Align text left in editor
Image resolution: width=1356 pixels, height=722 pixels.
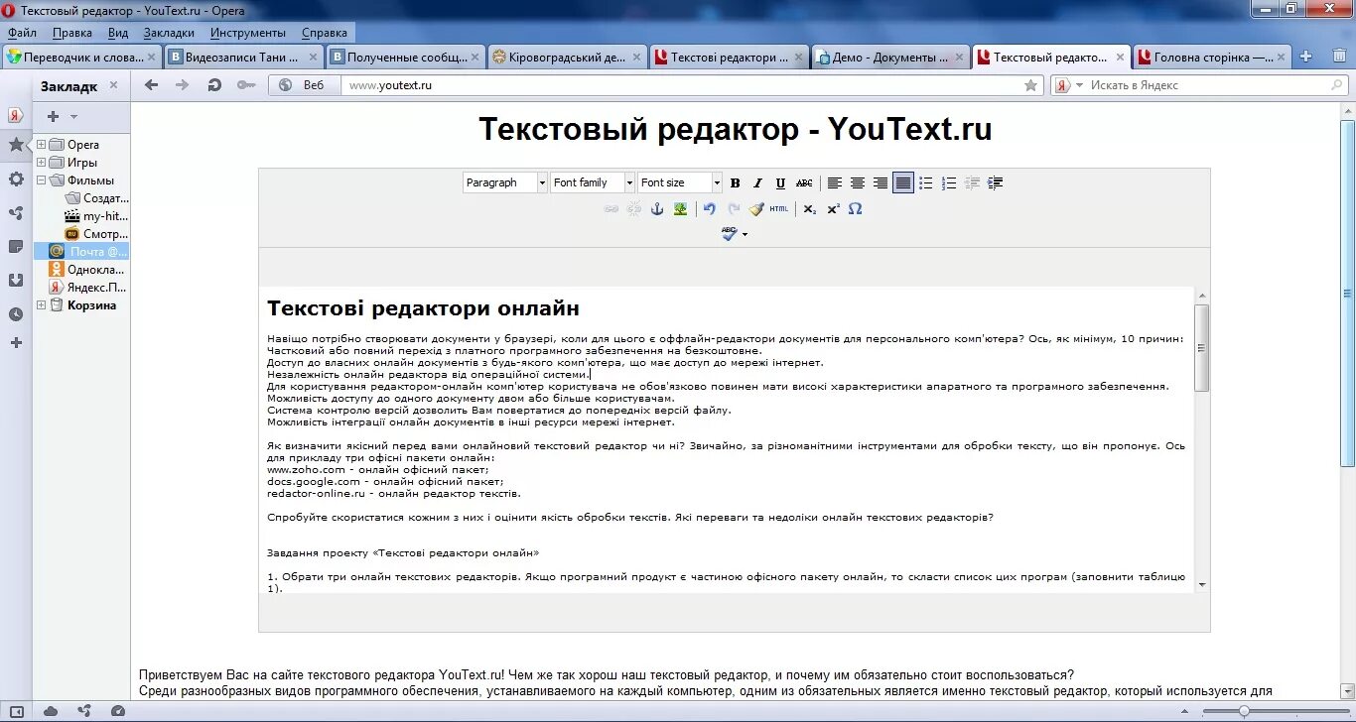(835, 182)
